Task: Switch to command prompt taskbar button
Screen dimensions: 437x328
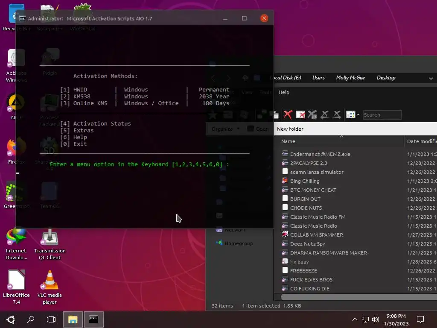Action: coord(93,319)
